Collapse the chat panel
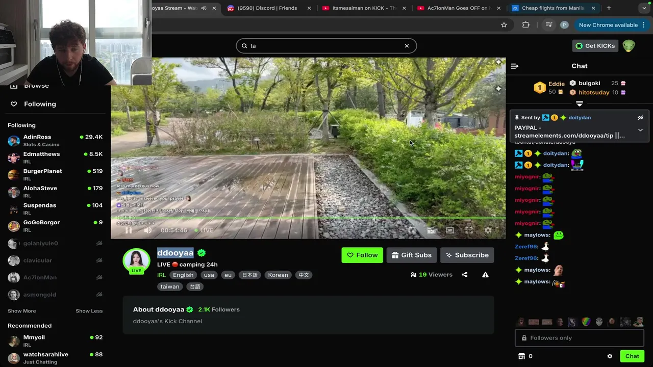This screenshot has width=653, height=367. (x=515, y=66)
